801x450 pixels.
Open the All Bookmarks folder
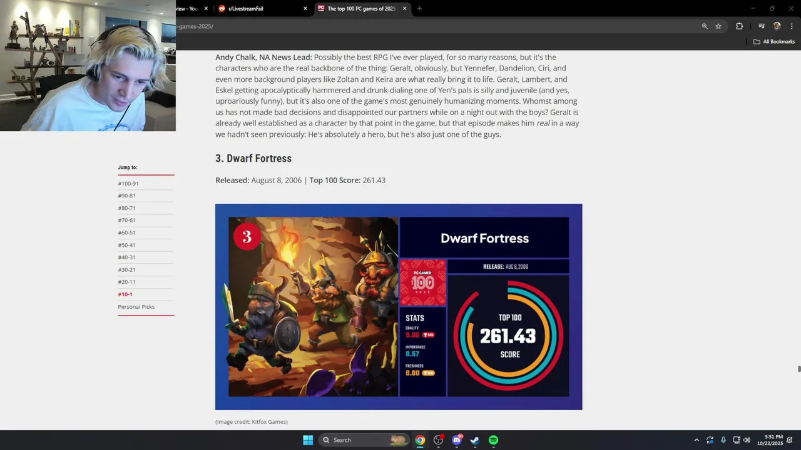click(774, 42)
